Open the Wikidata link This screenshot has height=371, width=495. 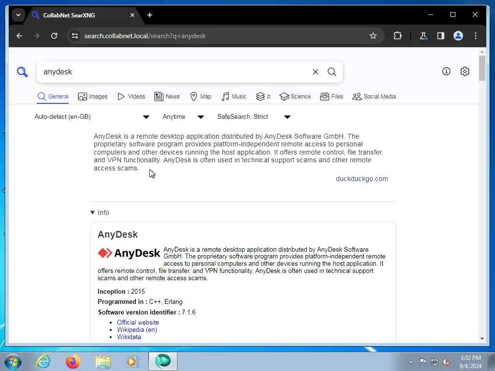129,337
